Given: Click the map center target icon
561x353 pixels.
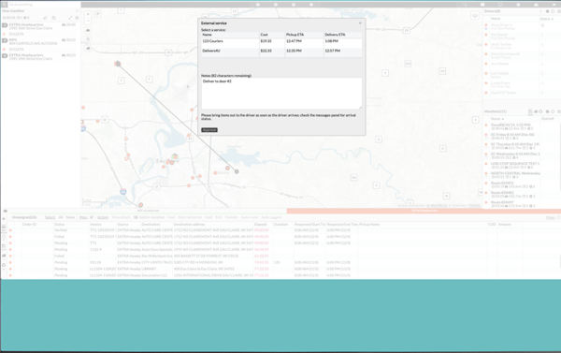Looking at the screenshot, I should tap(88, 39).
